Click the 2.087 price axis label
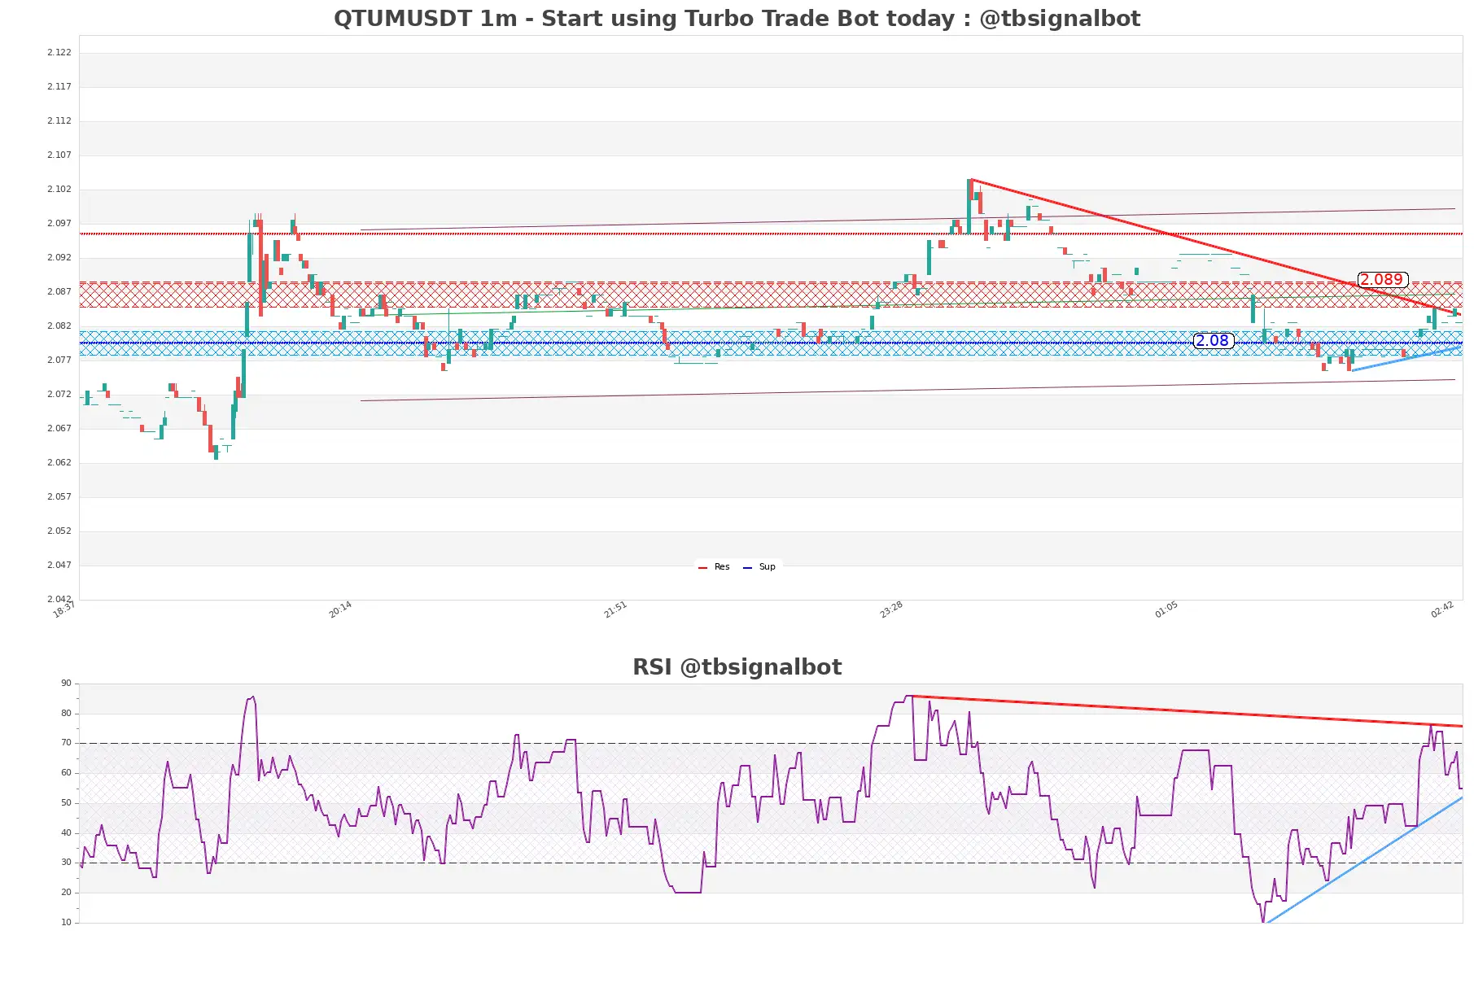Image resolution: width=1474 pixels, height=983 pixels. pyautogui.click(x=59, y=291)
